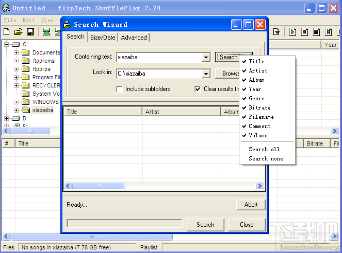This screenshot has width=342, height=253.
Task: Uncheck Volume in search fields menu
Action: click(x=267, y=136)
